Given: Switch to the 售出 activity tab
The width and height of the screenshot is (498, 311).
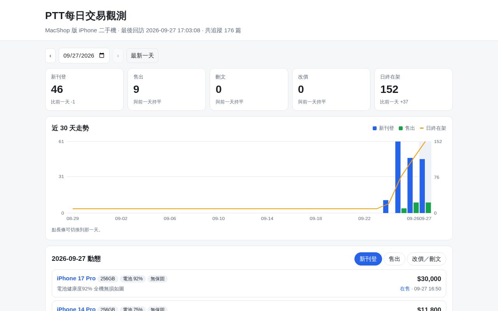Looking at the screenshot, I should (x=395, y=259).
